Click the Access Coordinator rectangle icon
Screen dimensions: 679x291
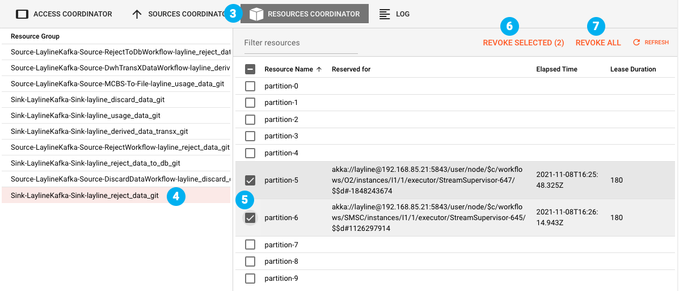(x=22, y=14)
